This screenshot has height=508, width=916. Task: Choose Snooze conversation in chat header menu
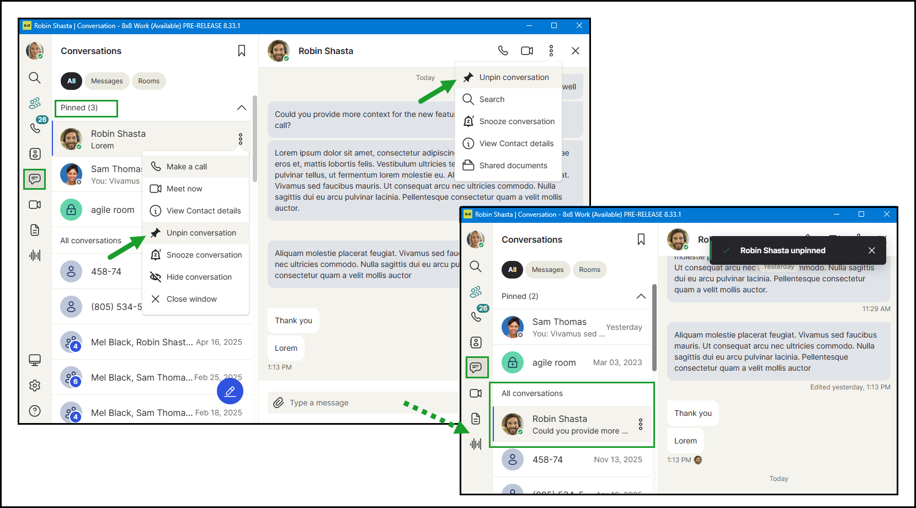(509, 121)
